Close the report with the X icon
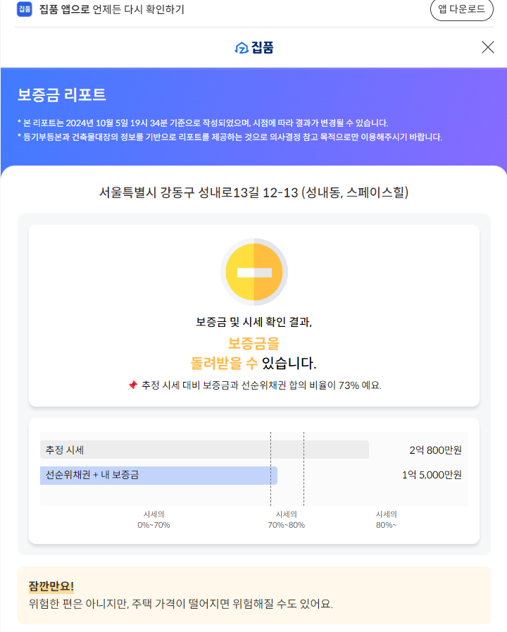Screen dimensions: 507x632 pyautogui.click(x=487, y=47)
